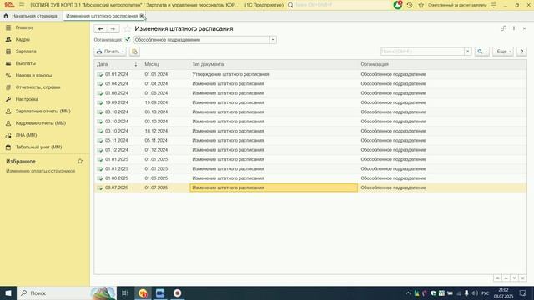Open the search magnifier dropdown button

tap(482, 52)
